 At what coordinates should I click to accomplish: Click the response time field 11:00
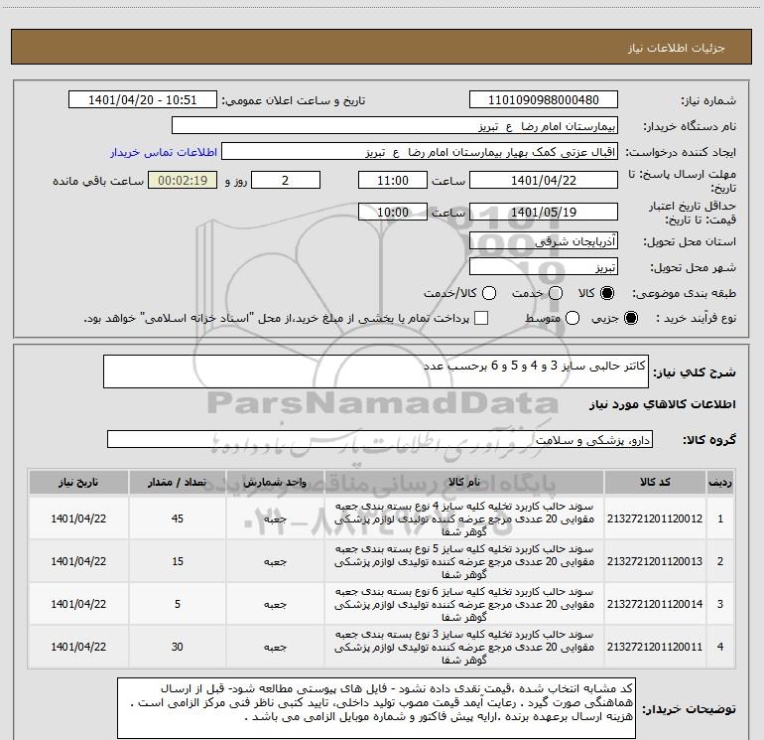393,180
